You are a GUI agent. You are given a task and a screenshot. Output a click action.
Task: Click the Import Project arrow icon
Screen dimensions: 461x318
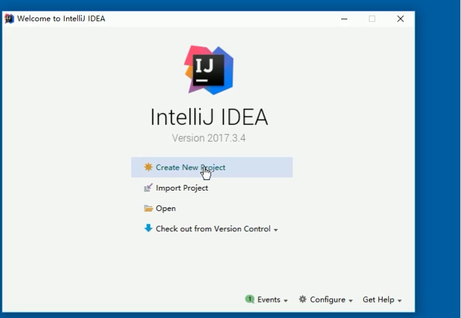tap(148, 187)
